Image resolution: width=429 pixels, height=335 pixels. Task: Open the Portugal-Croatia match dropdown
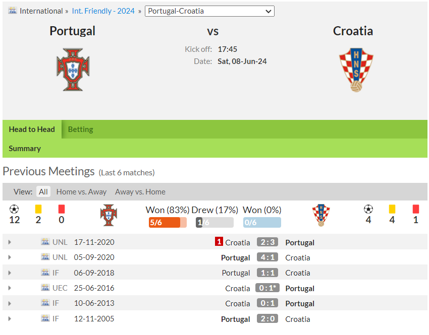tap(209, 11)
